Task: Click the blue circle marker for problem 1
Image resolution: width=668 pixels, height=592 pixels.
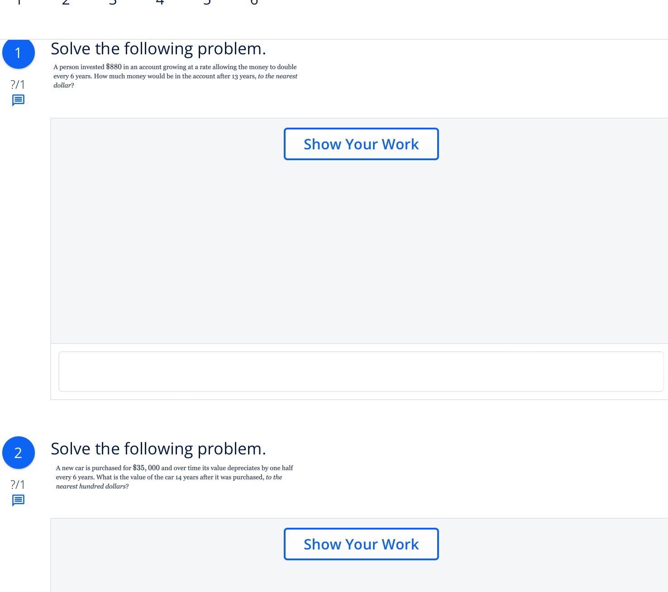Action: coord(19,53)
